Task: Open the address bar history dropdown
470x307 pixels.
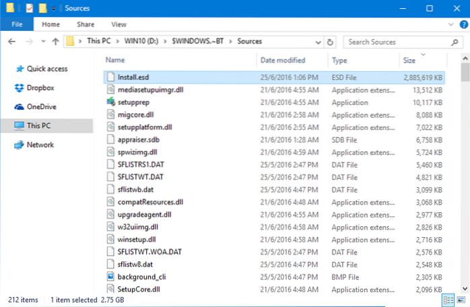Action: point(318,42)
